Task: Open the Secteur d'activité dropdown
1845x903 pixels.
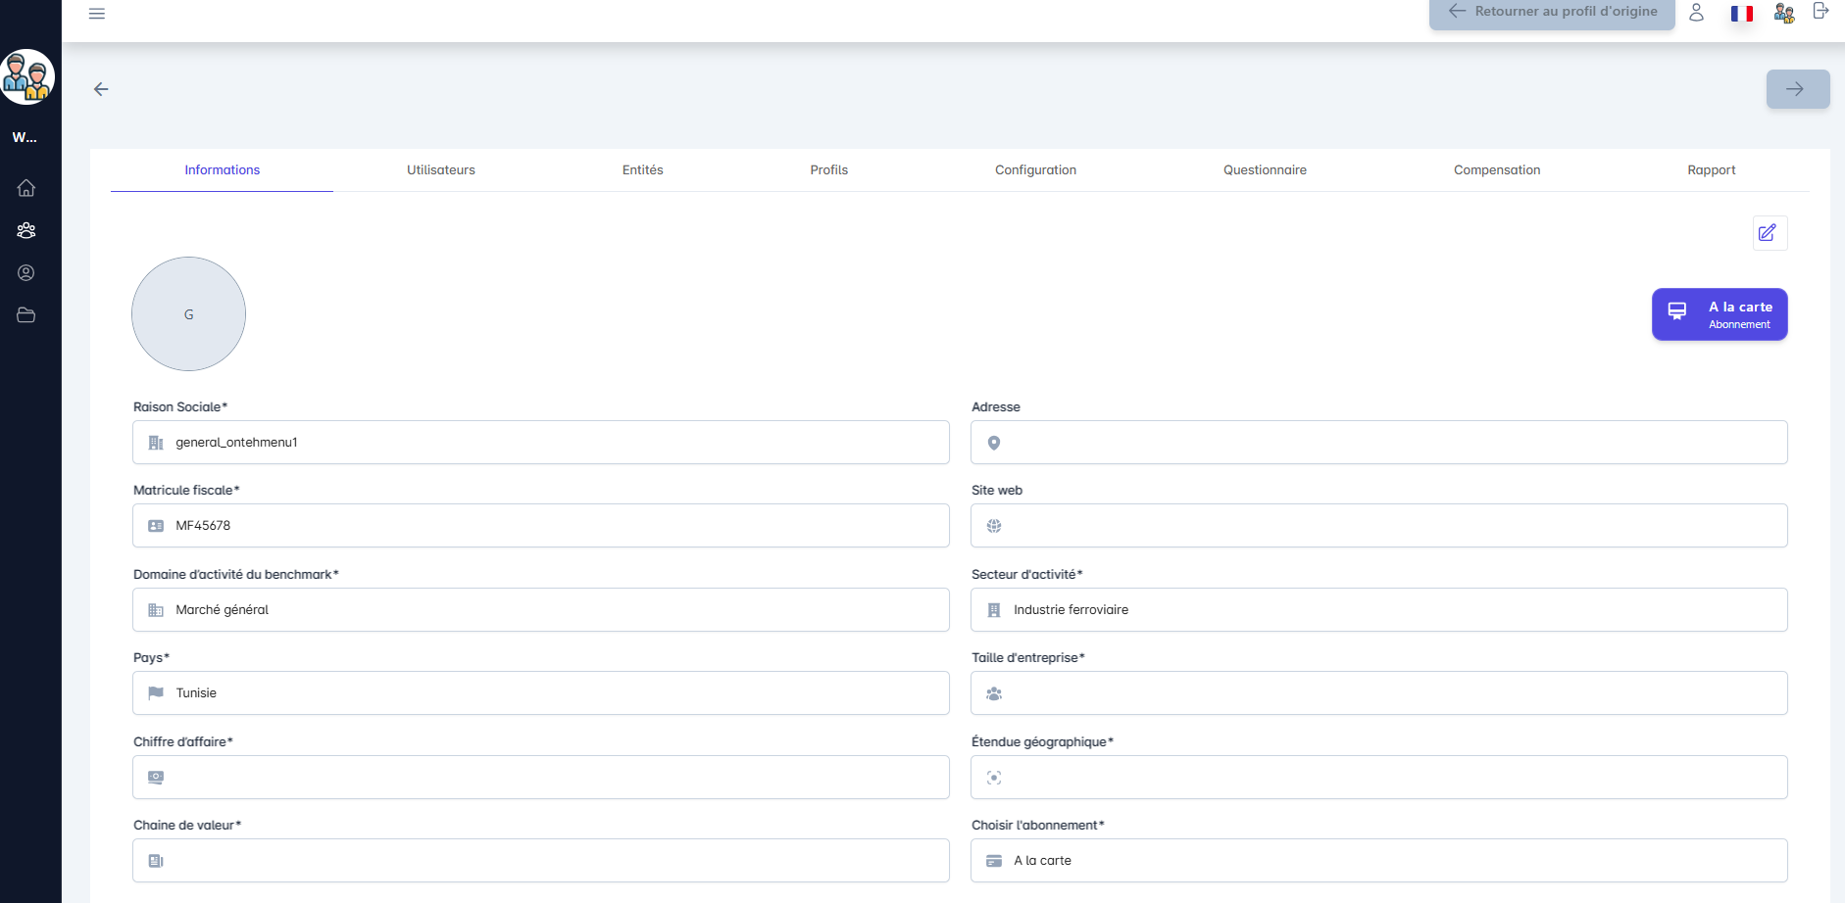Action: 1378,610
